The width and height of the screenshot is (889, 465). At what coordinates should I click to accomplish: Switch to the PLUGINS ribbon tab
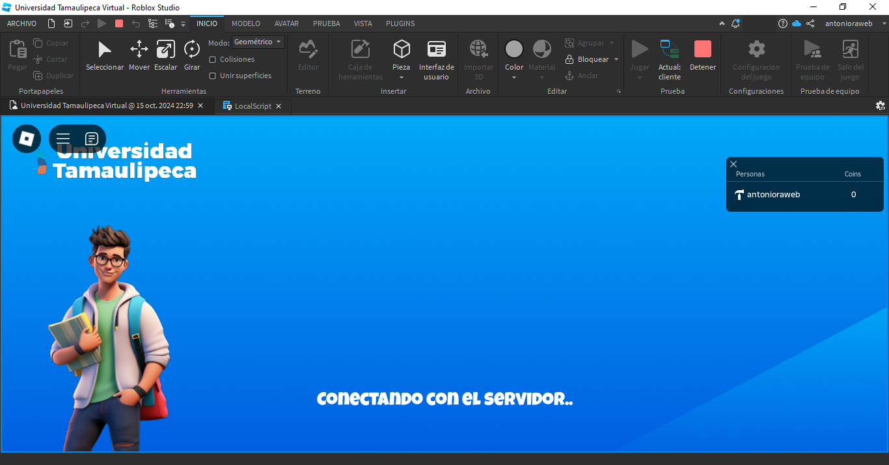tap(400, 23)
